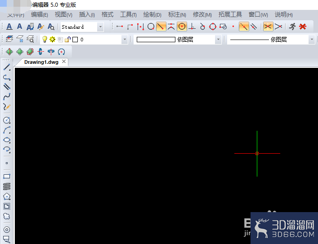Open the Standard text style dropdown
318x244 pixels.
pyautogui.click(x=100, y=27)
